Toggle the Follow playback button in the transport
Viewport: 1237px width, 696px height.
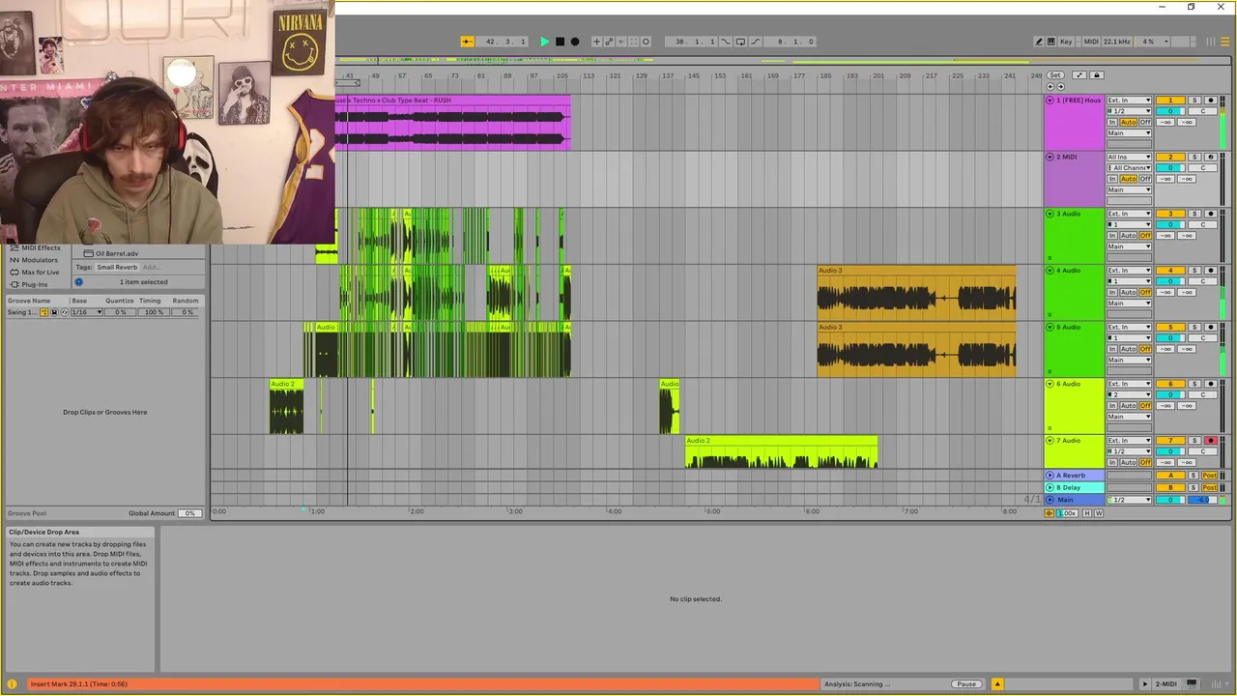pyautogui.click(x=467, y=42)
